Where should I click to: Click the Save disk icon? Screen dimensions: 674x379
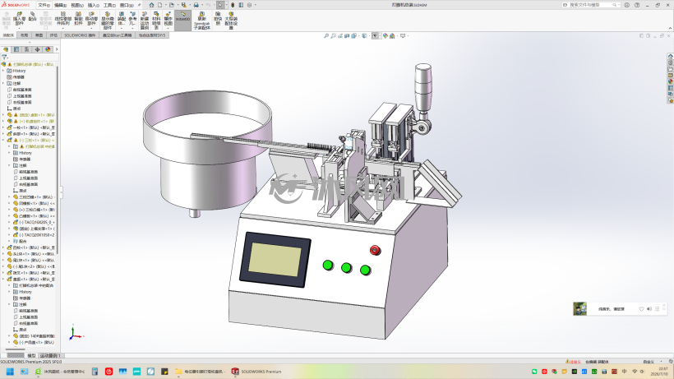pos(183,5)
